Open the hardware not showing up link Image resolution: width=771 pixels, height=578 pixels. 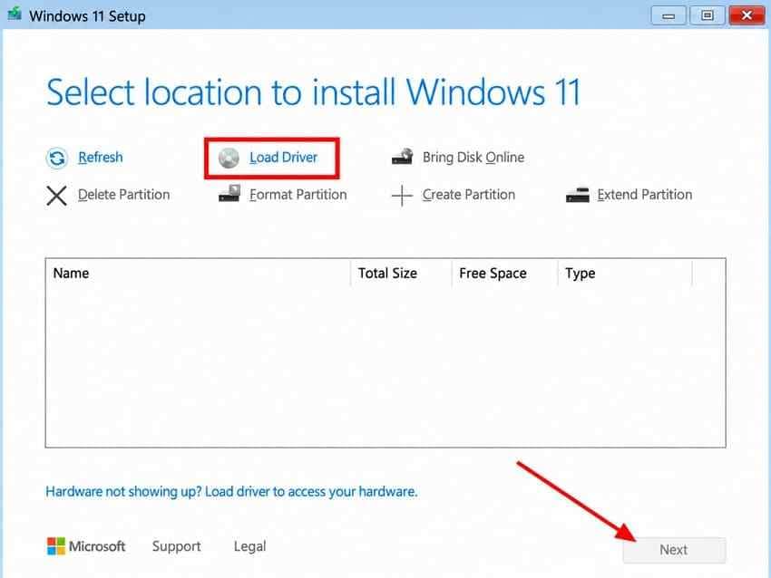point(231,492)
